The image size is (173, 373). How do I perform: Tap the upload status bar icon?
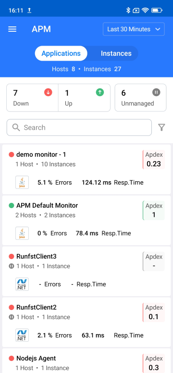point(29,10)
